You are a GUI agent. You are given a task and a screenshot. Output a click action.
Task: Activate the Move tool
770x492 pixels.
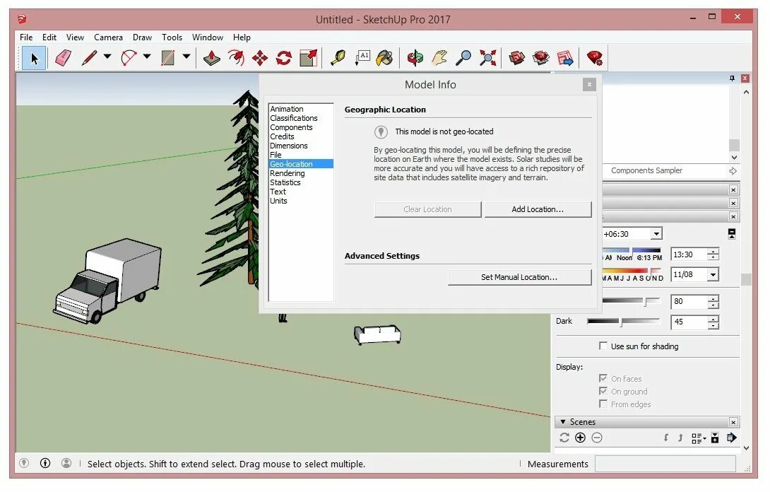point(260,59)
